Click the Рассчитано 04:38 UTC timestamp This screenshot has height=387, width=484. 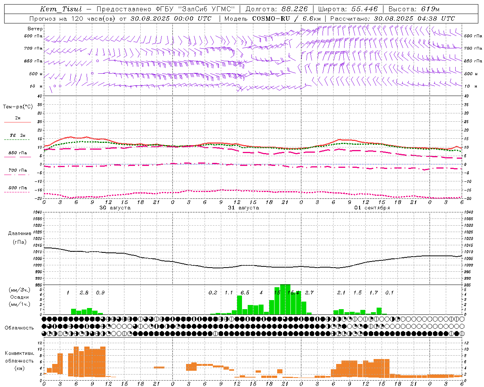(392, 19)
